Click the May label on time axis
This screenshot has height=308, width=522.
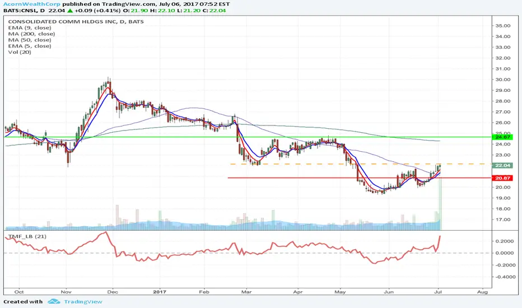(x=340, y=292)
